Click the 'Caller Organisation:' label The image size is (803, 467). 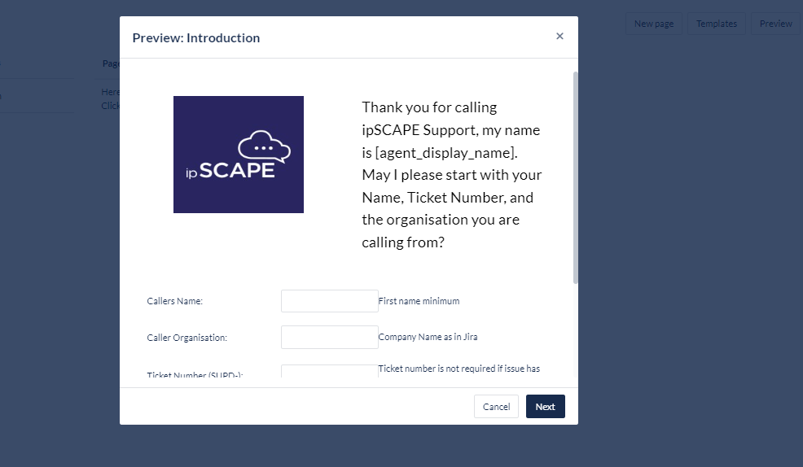click(x=186, y=338)
